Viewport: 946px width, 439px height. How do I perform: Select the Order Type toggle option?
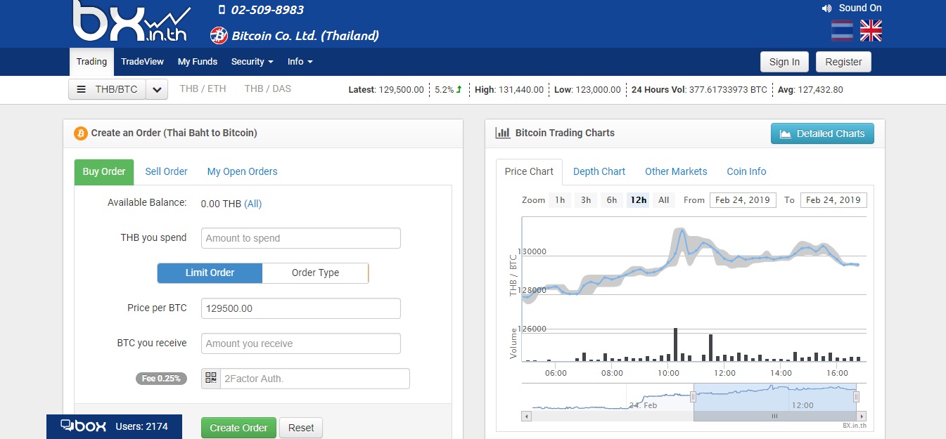pos(315,273)
